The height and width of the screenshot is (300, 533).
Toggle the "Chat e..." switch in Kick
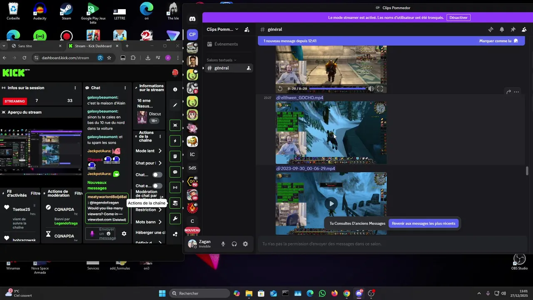pos(157,186)
